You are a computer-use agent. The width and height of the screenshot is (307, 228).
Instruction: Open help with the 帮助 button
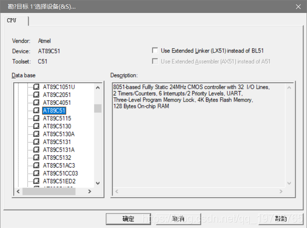pyautogui.click(x=281, y=219)
